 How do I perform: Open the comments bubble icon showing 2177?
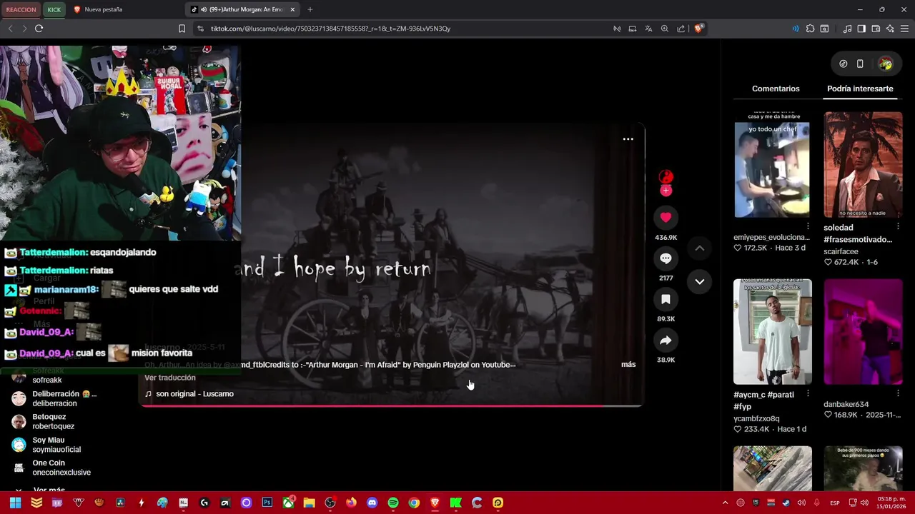tap(666, 258)
